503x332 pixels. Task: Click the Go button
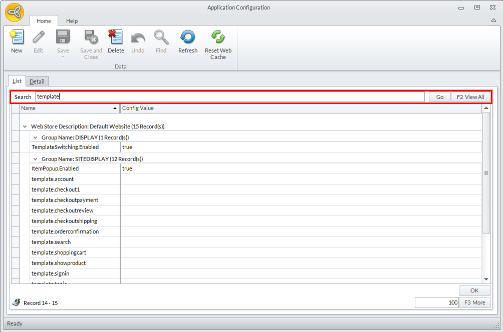[x=440, y=97]
